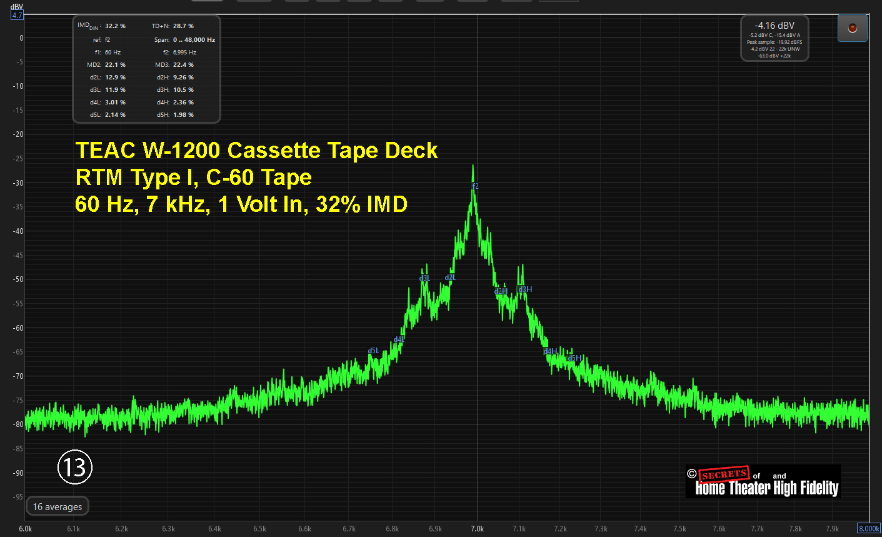Click the 'f2: 6,995 Hz' entry
The width and height of the screenshot is (882, 537).
coord(179,53)
